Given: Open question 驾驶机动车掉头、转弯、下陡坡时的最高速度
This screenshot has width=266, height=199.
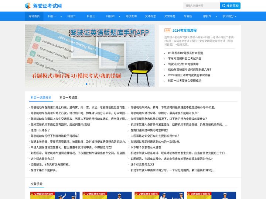Looking at the screenshot, I should click(x=173, y=108).
